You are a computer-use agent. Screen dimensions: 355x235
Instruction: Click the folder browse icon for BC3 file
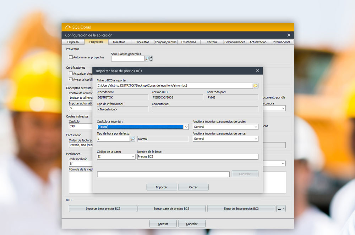tap(255, 86)
